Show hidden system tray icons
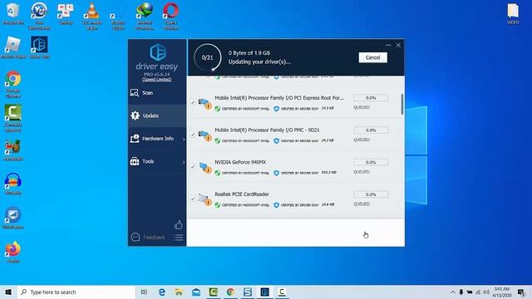 pyautogui.click(x=452, y=292)
